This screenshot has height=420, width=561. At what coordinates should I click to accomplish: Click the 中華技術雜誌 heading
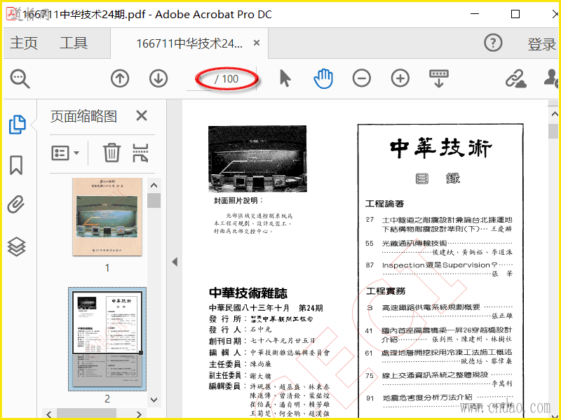tap(248, 293)
